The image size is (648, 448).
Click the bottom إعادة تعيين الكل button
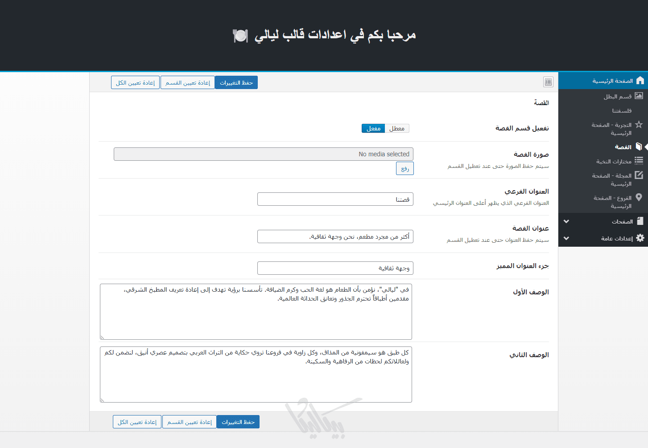(x=137, y=422)
